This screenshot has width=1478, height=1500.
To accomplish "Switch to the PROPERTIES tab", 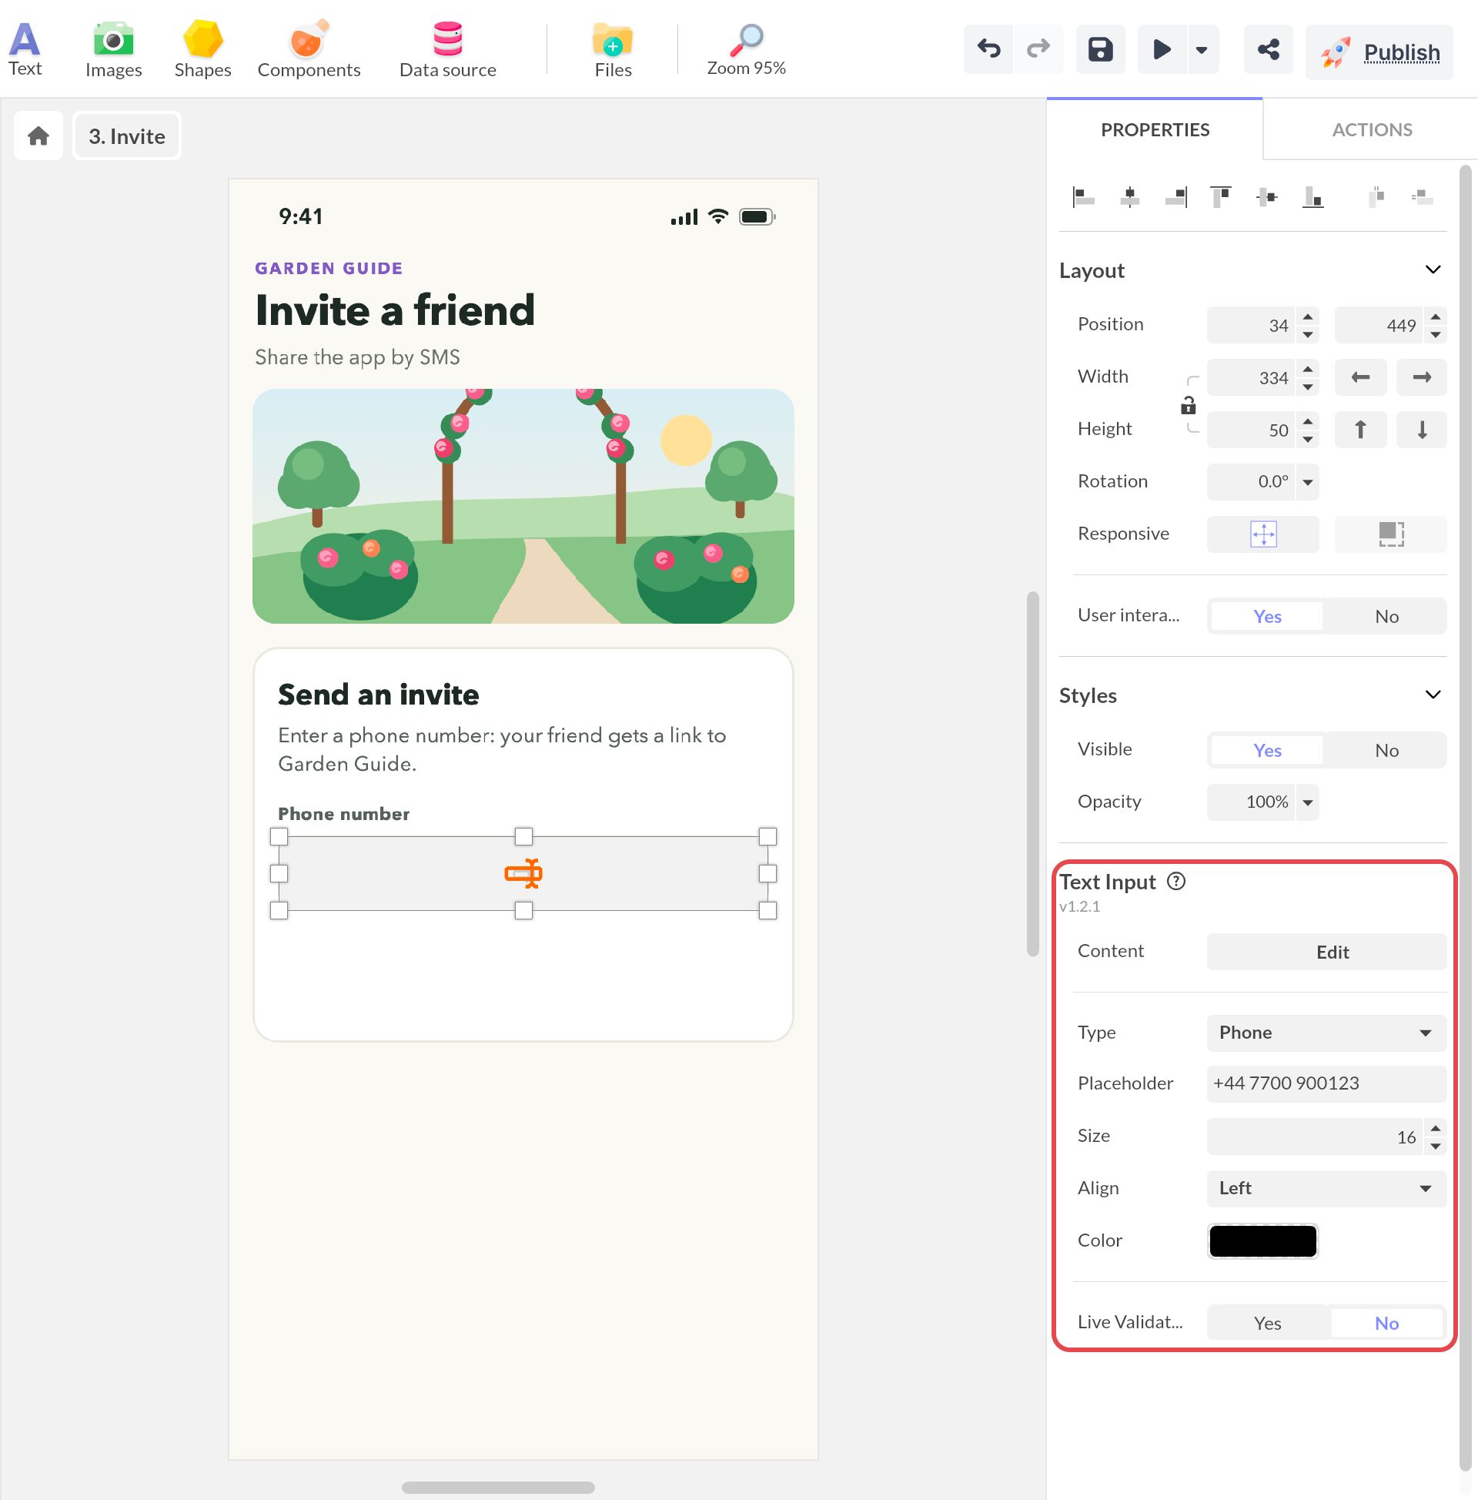I will pyautogui.click(x=1154, y=129).
